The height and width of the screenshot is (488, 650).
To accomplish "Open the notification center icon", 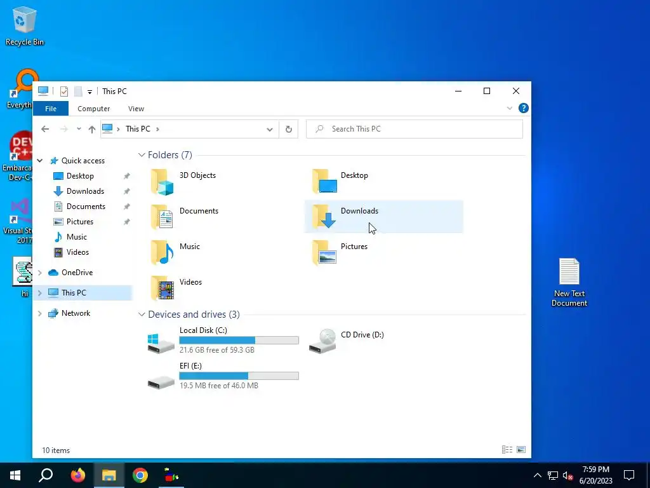I will tap(629, 475).
